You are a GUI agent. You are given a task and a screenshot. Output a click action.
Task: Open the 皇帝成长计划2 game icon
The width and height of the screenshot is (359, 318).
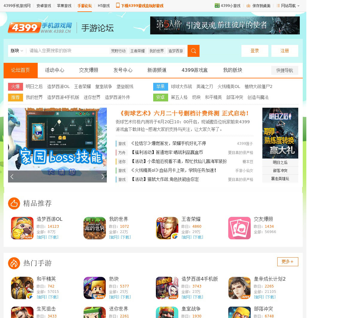tap(239, 288)
